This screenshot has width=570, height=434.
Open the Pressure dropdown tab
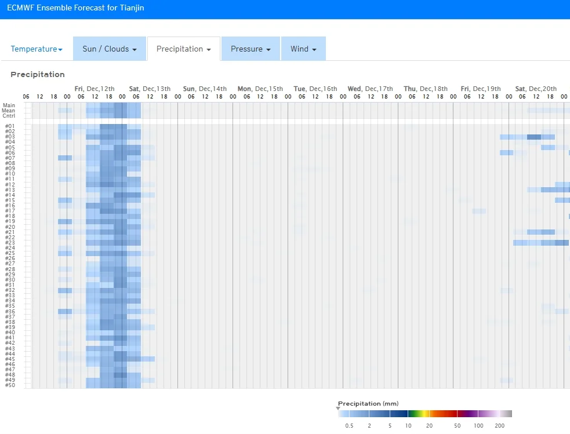coord(250,49)
